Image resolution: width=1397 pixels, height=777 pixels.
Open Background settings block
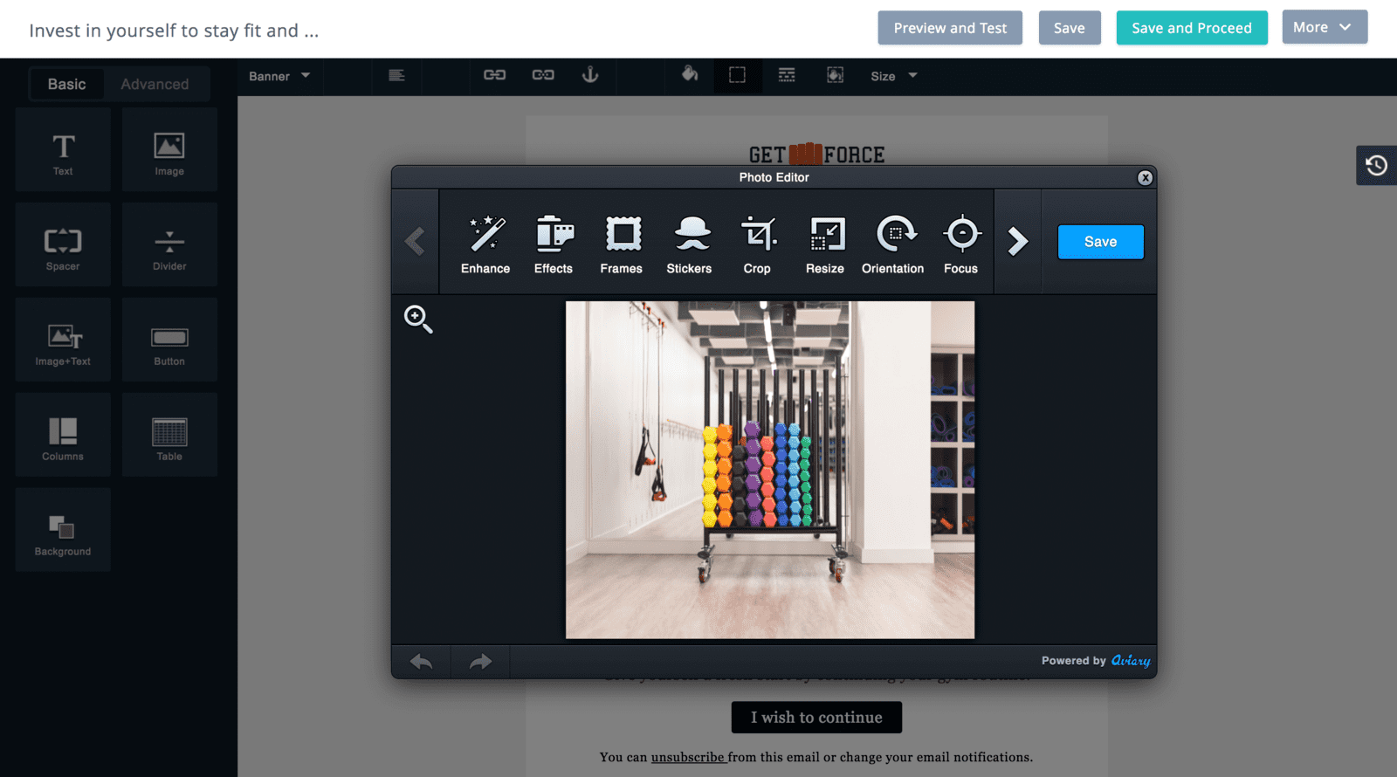tap(63, 531)
